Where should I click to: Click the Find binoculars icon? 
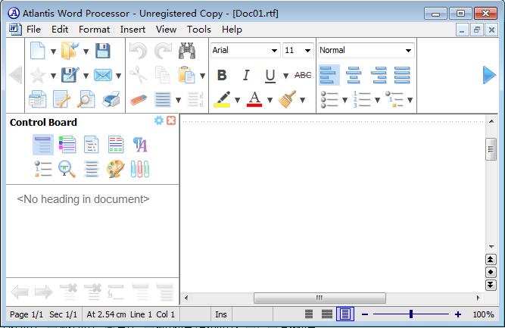click(x=187, y=51)
